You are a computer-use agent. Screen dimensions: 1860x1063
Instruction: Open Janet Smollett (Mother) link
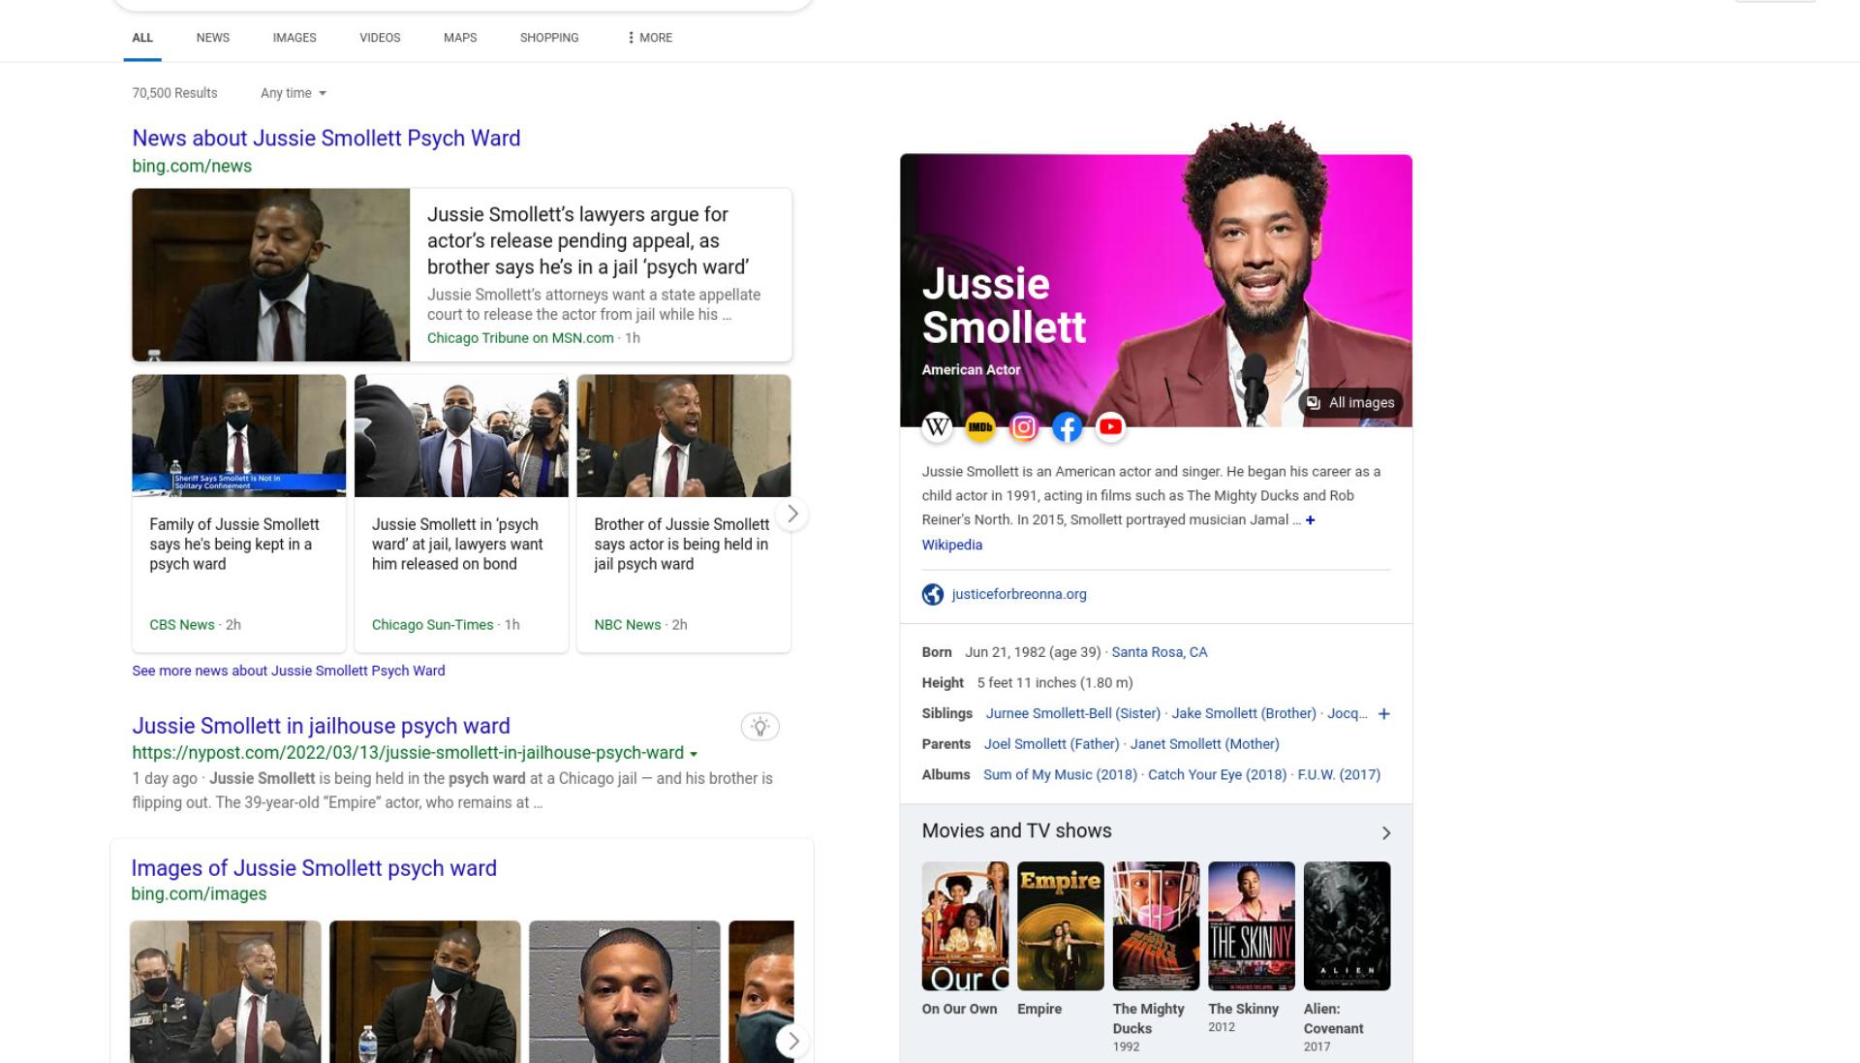(1204, 744)
